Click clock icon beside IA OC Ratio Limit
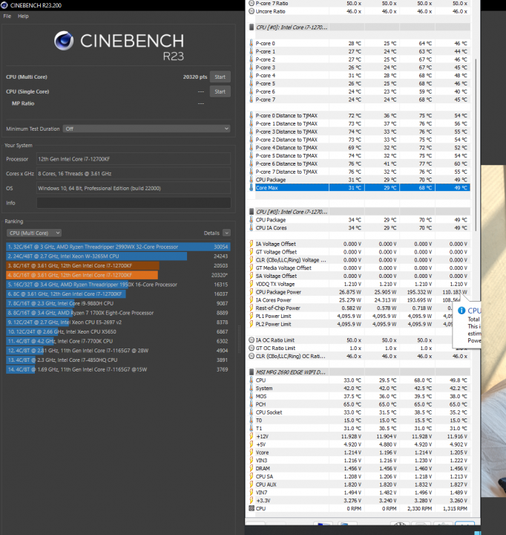Viewport: 506px width, 535px height. (x=252, y=340)
